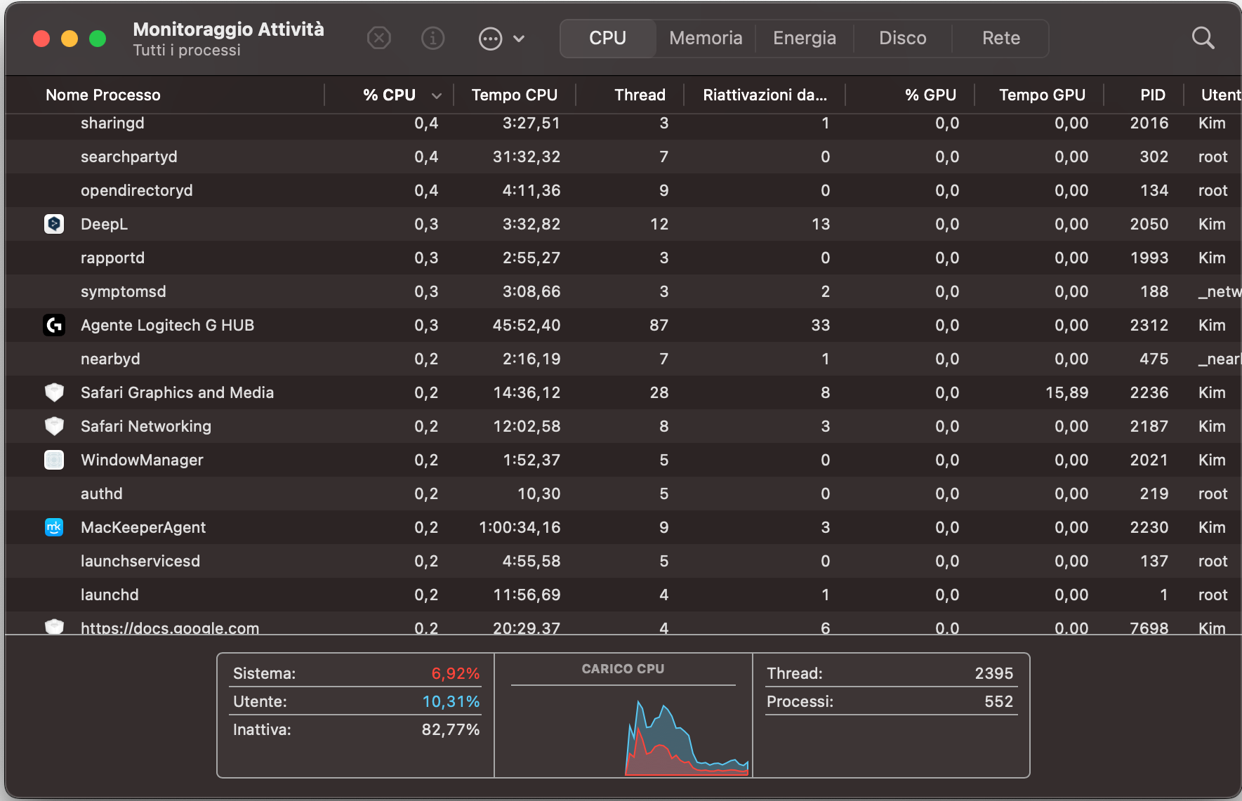The width and height of the screenshot is (1242, 801).
Task: Switch to the Rete tab
Action: coord(1001,38)
